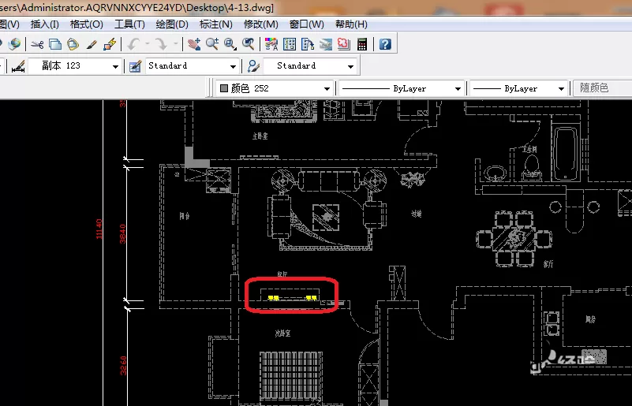Screen dimensions: 632x406
Task: Select the bathtub in the bathroom
Action: 566,154
